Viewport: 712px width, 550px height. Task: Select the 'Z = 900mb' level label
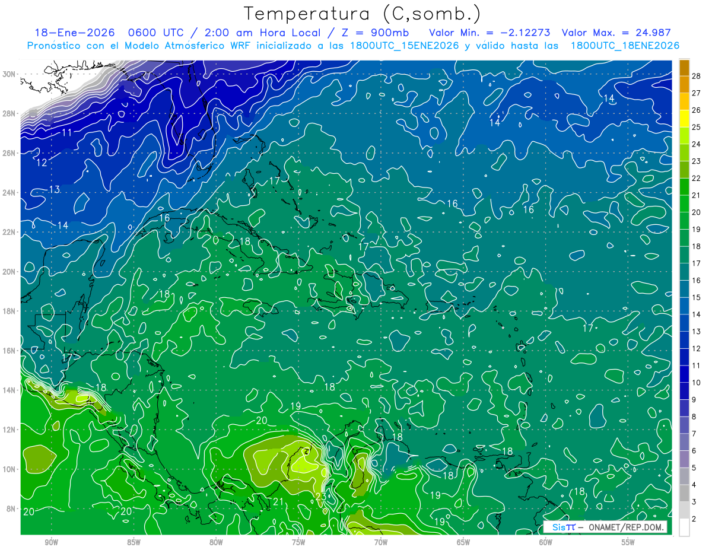click(377, 33)
